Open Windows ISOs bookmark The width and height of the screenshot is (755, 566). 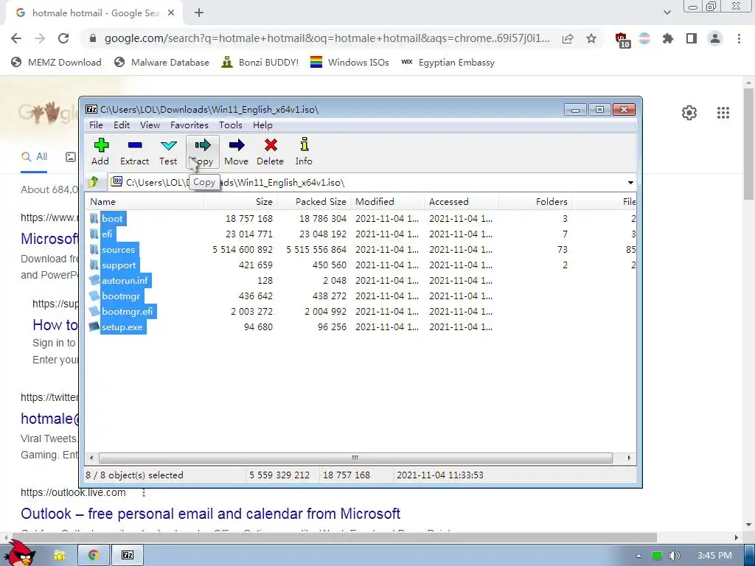pos(349,63)
